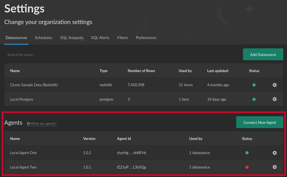Click '1 datasource' for Local Agent Two

point(199,167)
